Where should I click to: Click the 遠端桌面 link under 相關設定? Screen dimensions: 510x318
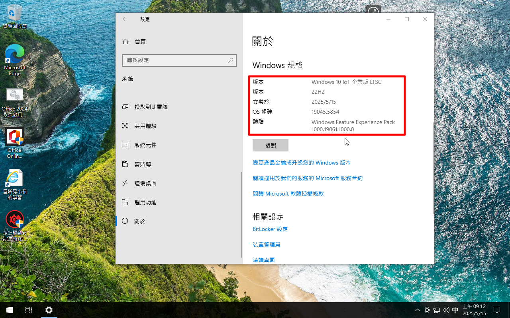click(264, 260)
